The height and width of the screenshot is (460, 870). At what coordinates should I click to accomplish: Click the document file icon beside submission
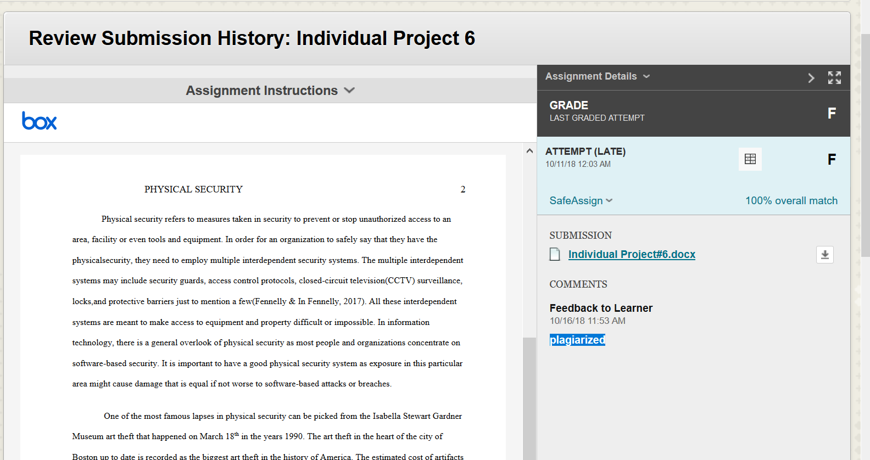pos(555,254)
